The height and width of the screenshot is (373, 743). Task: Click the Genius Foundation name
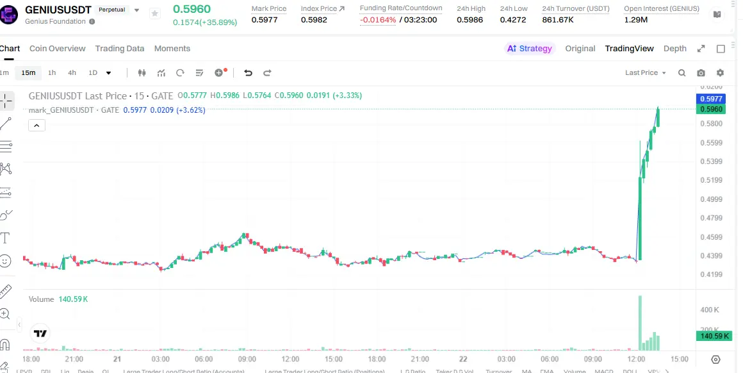(x=56, y=21)
